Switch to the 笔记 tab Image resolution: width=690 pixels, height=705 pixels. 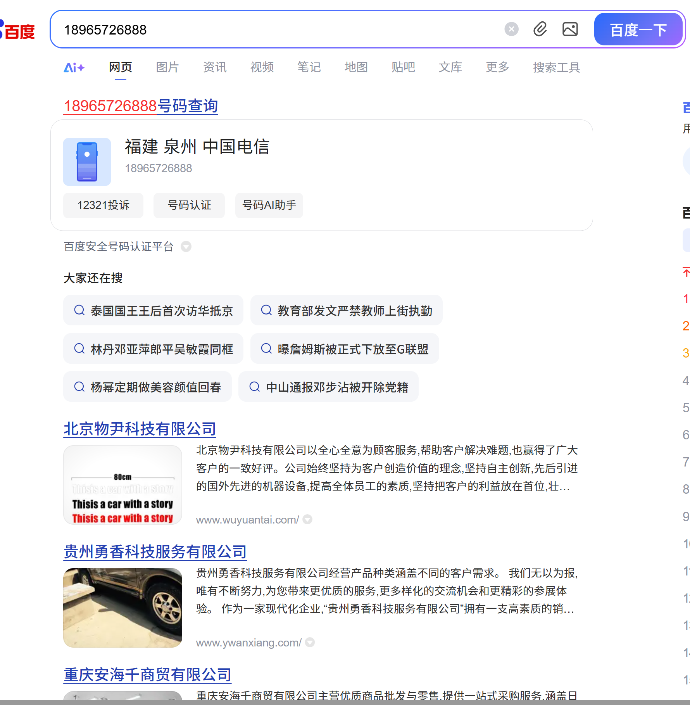coord(309,67)
